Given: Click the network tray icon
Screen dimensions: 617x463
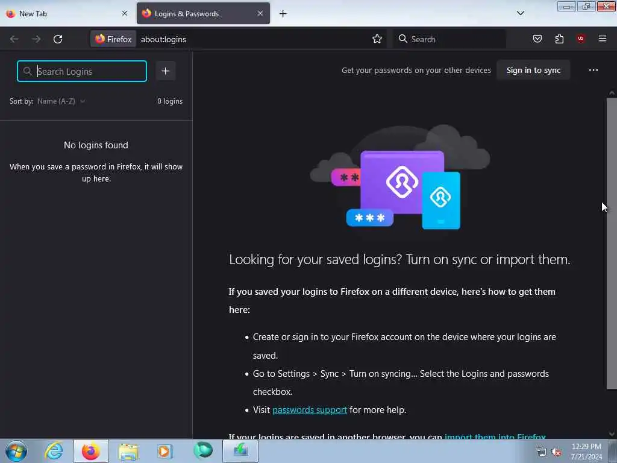Looking at the screenshot, I should (x=542, y=452).
